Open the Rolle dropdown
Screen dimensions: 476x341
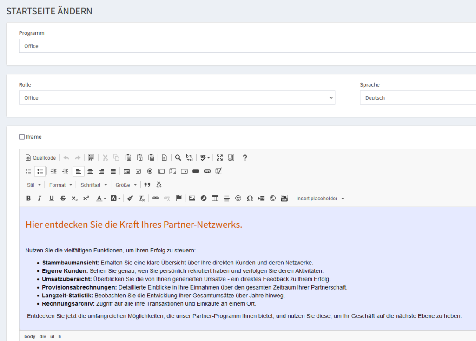pyautogui.click(x=177, y=98)
